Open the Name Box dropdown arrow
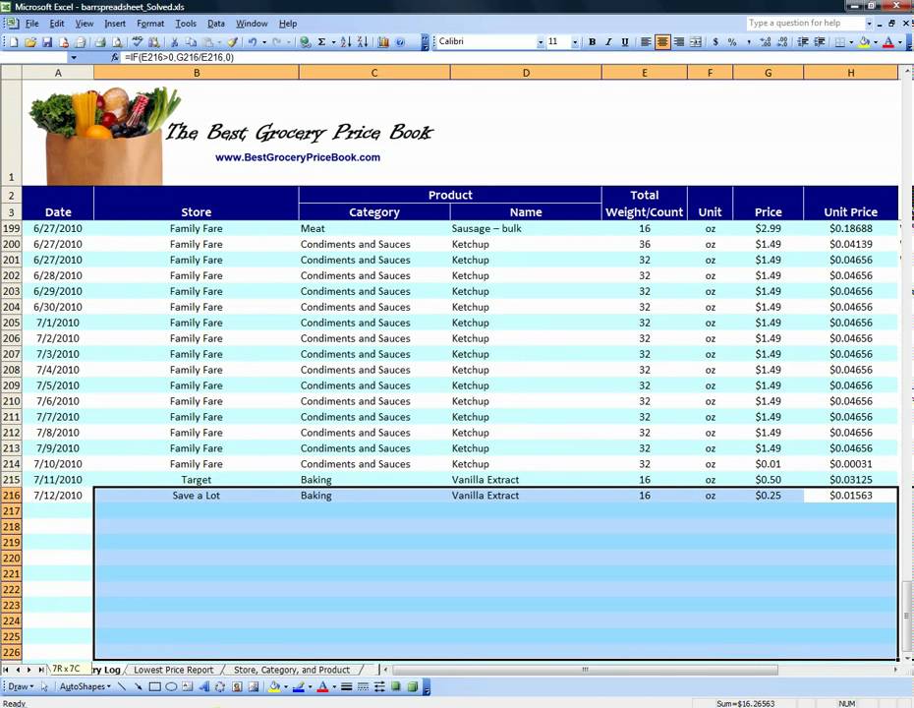 point(74,57)
